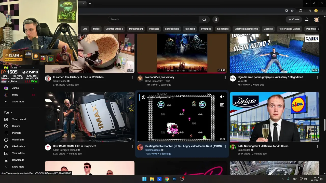
Task: Open the Chrome profile avatar
Action: pos(316,11)
